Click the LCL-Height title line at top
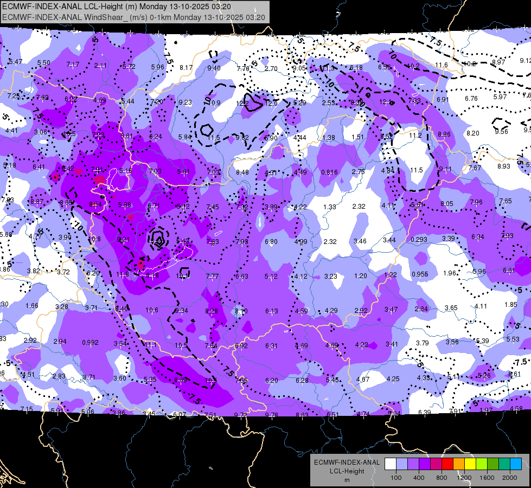Viewport: 531px width, 488px height. click(x=117, y=7)
